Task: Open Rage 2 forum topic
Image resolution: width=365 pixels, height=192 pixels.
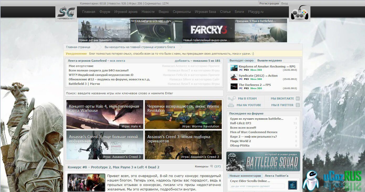Action: pyautogui.click(x=253, y=137)
